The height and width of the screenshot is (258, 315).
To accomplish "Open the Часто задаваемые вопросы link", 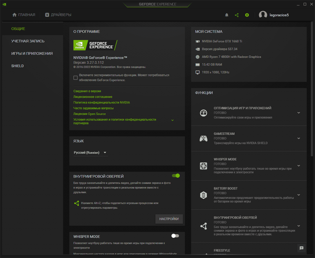I will coord(93,108).
